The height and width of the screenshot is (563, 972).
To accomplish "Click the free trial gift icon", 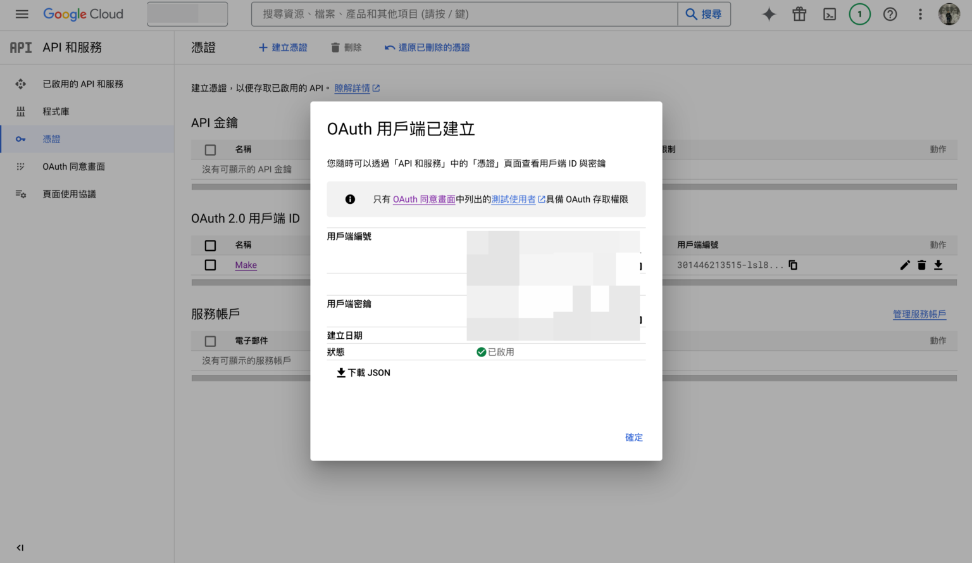I will (x=799, y=14).
